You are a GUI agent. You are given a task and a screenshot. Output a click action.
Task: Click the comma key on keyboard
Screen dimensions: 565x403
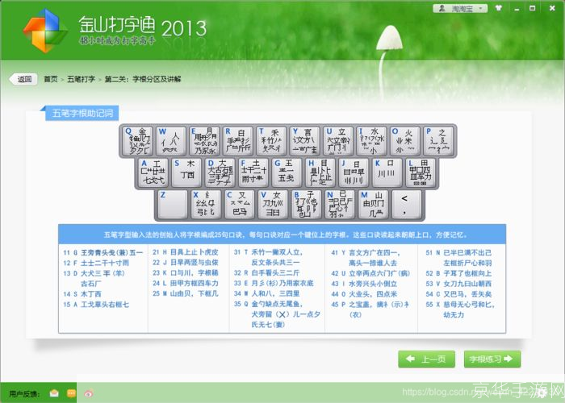pos(407,204)
